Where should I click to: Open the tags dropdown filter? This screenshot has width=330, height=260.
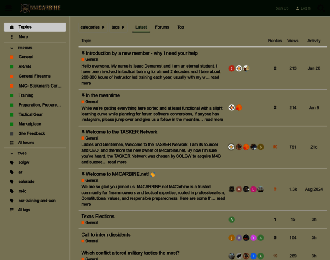[x=118, y=27]
